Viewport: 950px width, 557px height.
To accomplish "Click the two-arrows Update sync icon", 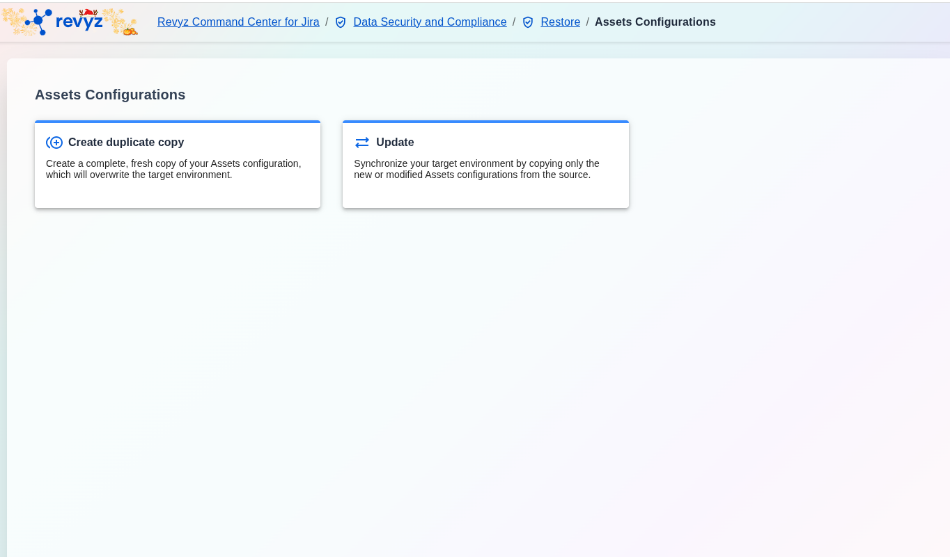I will [362, 143].
